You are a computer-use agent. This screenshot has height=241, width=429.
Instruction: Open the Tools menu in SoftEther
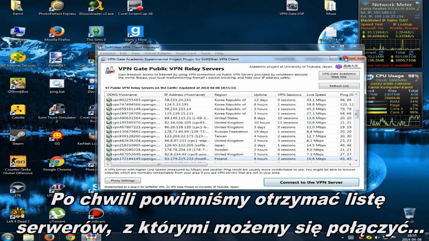[205, 53]
